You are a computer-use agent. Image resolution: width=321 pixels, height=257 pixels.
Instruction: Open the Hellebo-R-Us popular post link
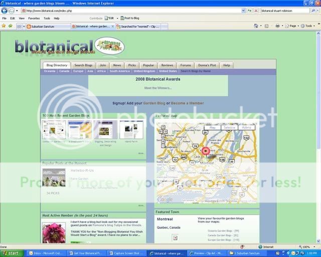coord(82,171)
